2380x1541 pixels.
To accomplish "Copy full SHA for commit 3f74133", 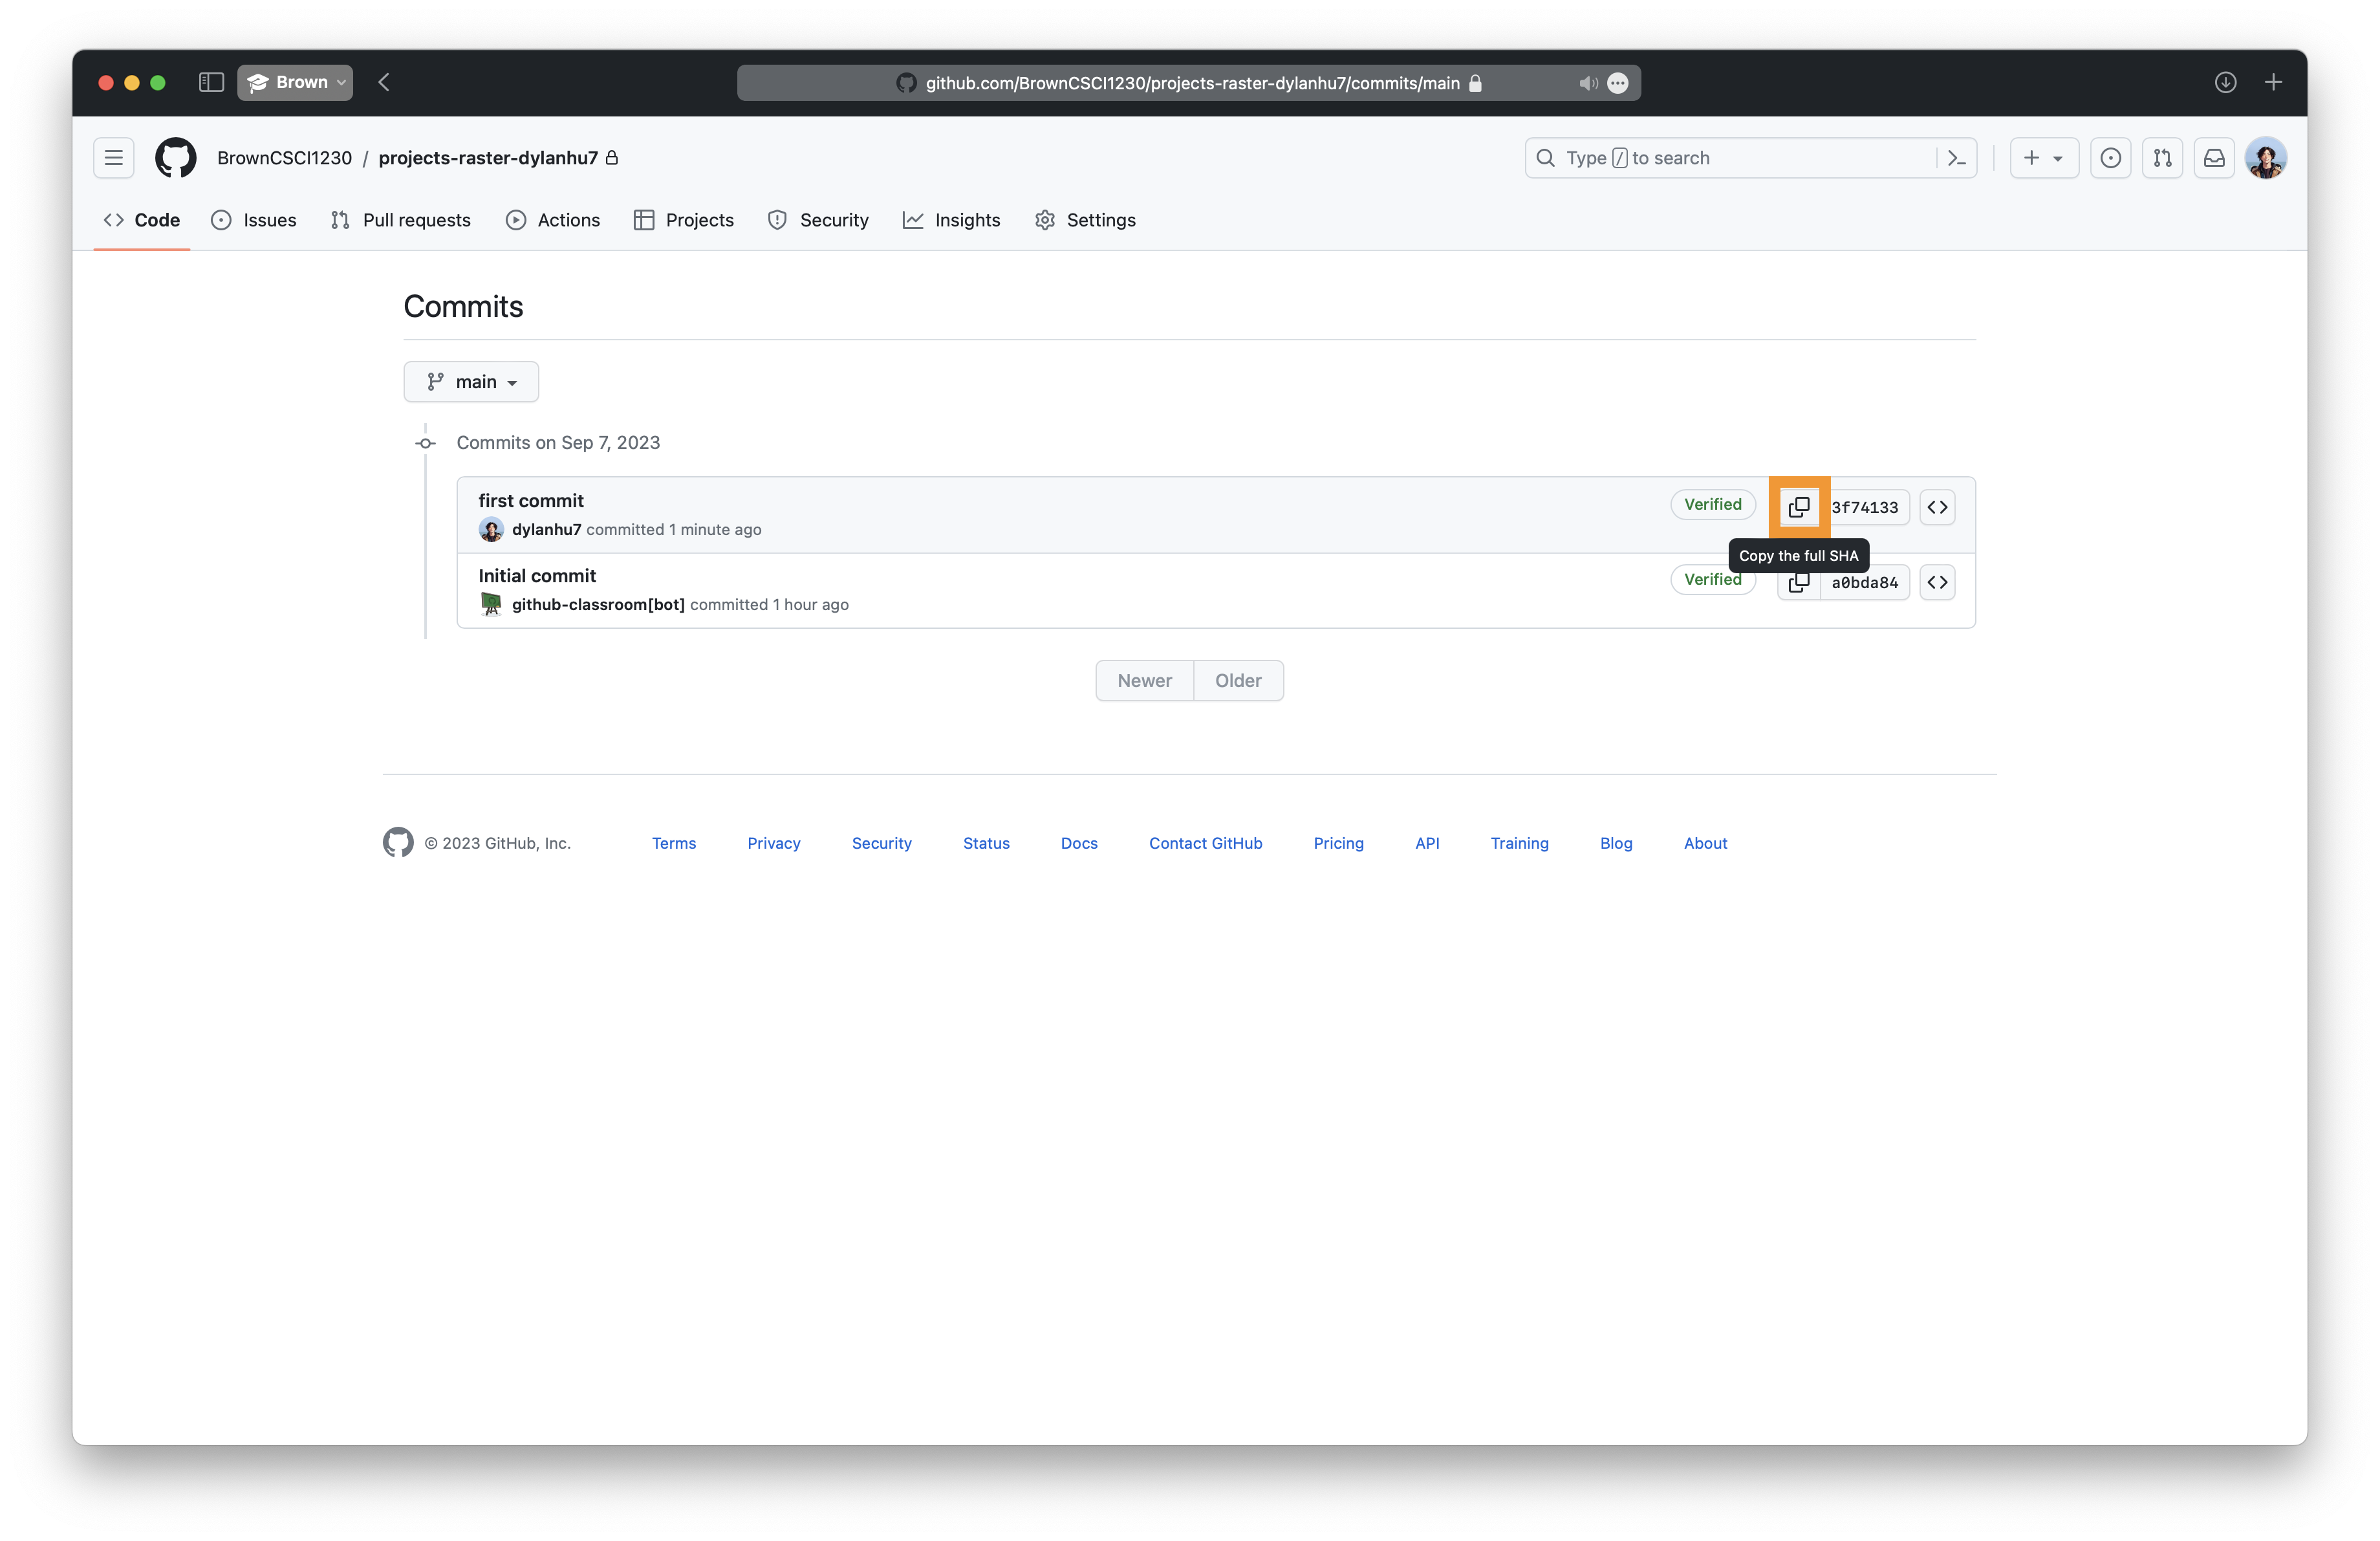I will coord(1799,507).
